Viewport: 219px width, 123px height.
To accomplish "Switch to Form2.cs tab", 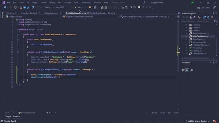I will click(x=10, y=13).
